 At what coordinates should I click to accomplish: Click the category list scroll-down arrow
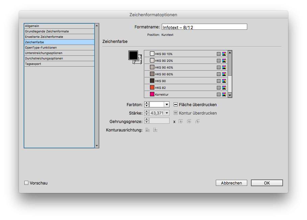[x=97, y=146]
